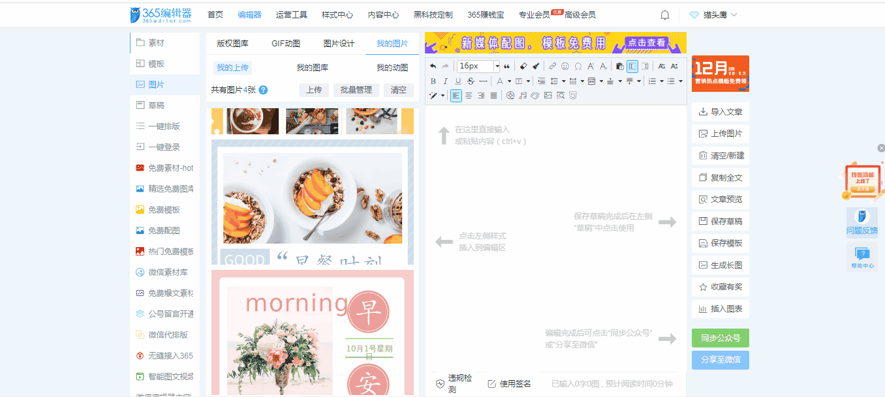
Task: Open 帮助中心 help widget
Action: coord(862,256)
